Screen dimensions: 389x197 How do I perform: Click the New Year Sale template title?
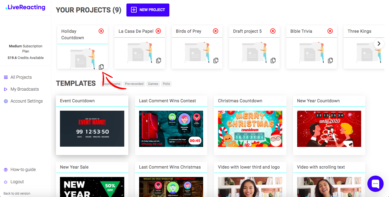[74, 167]
